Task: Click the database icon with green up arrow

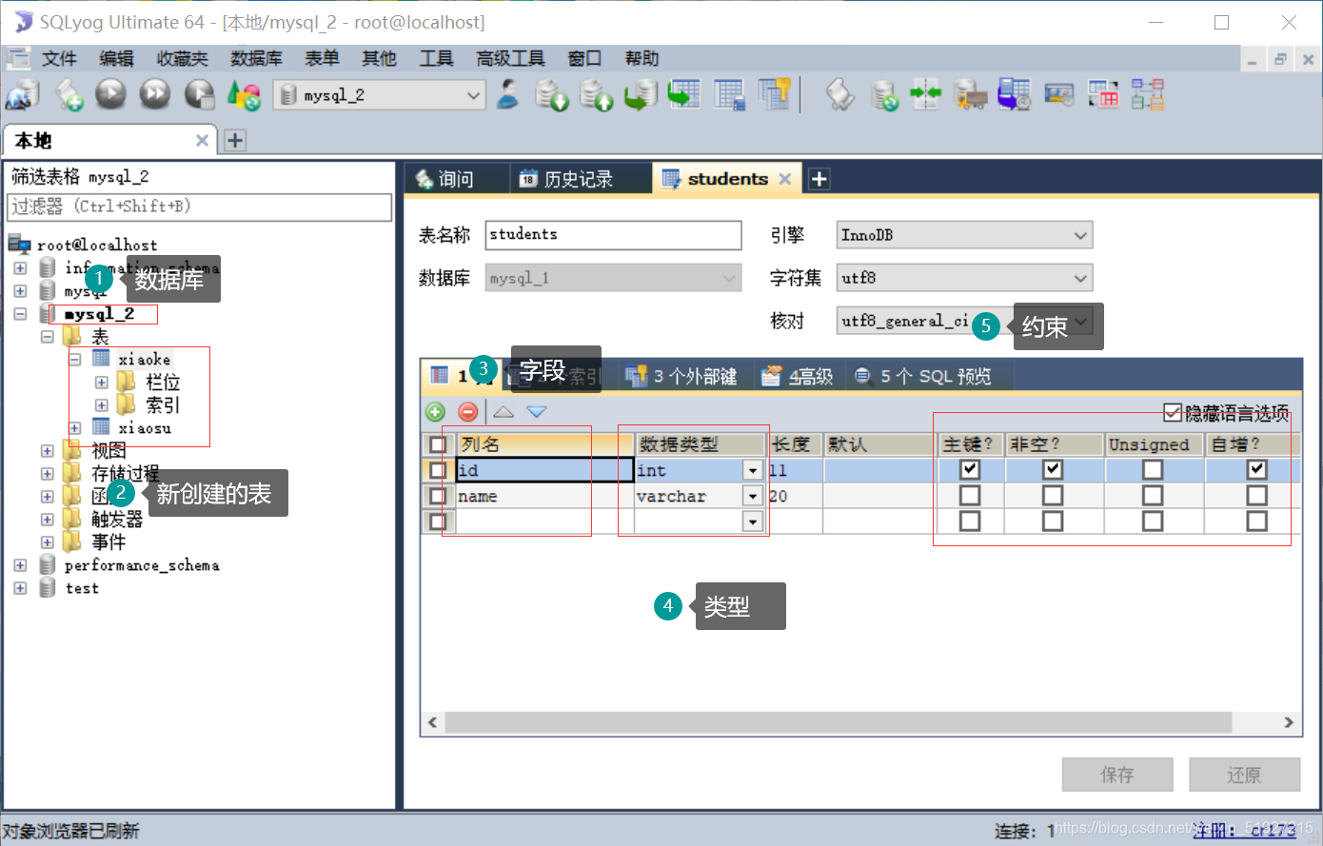Action: click(596, 94)
